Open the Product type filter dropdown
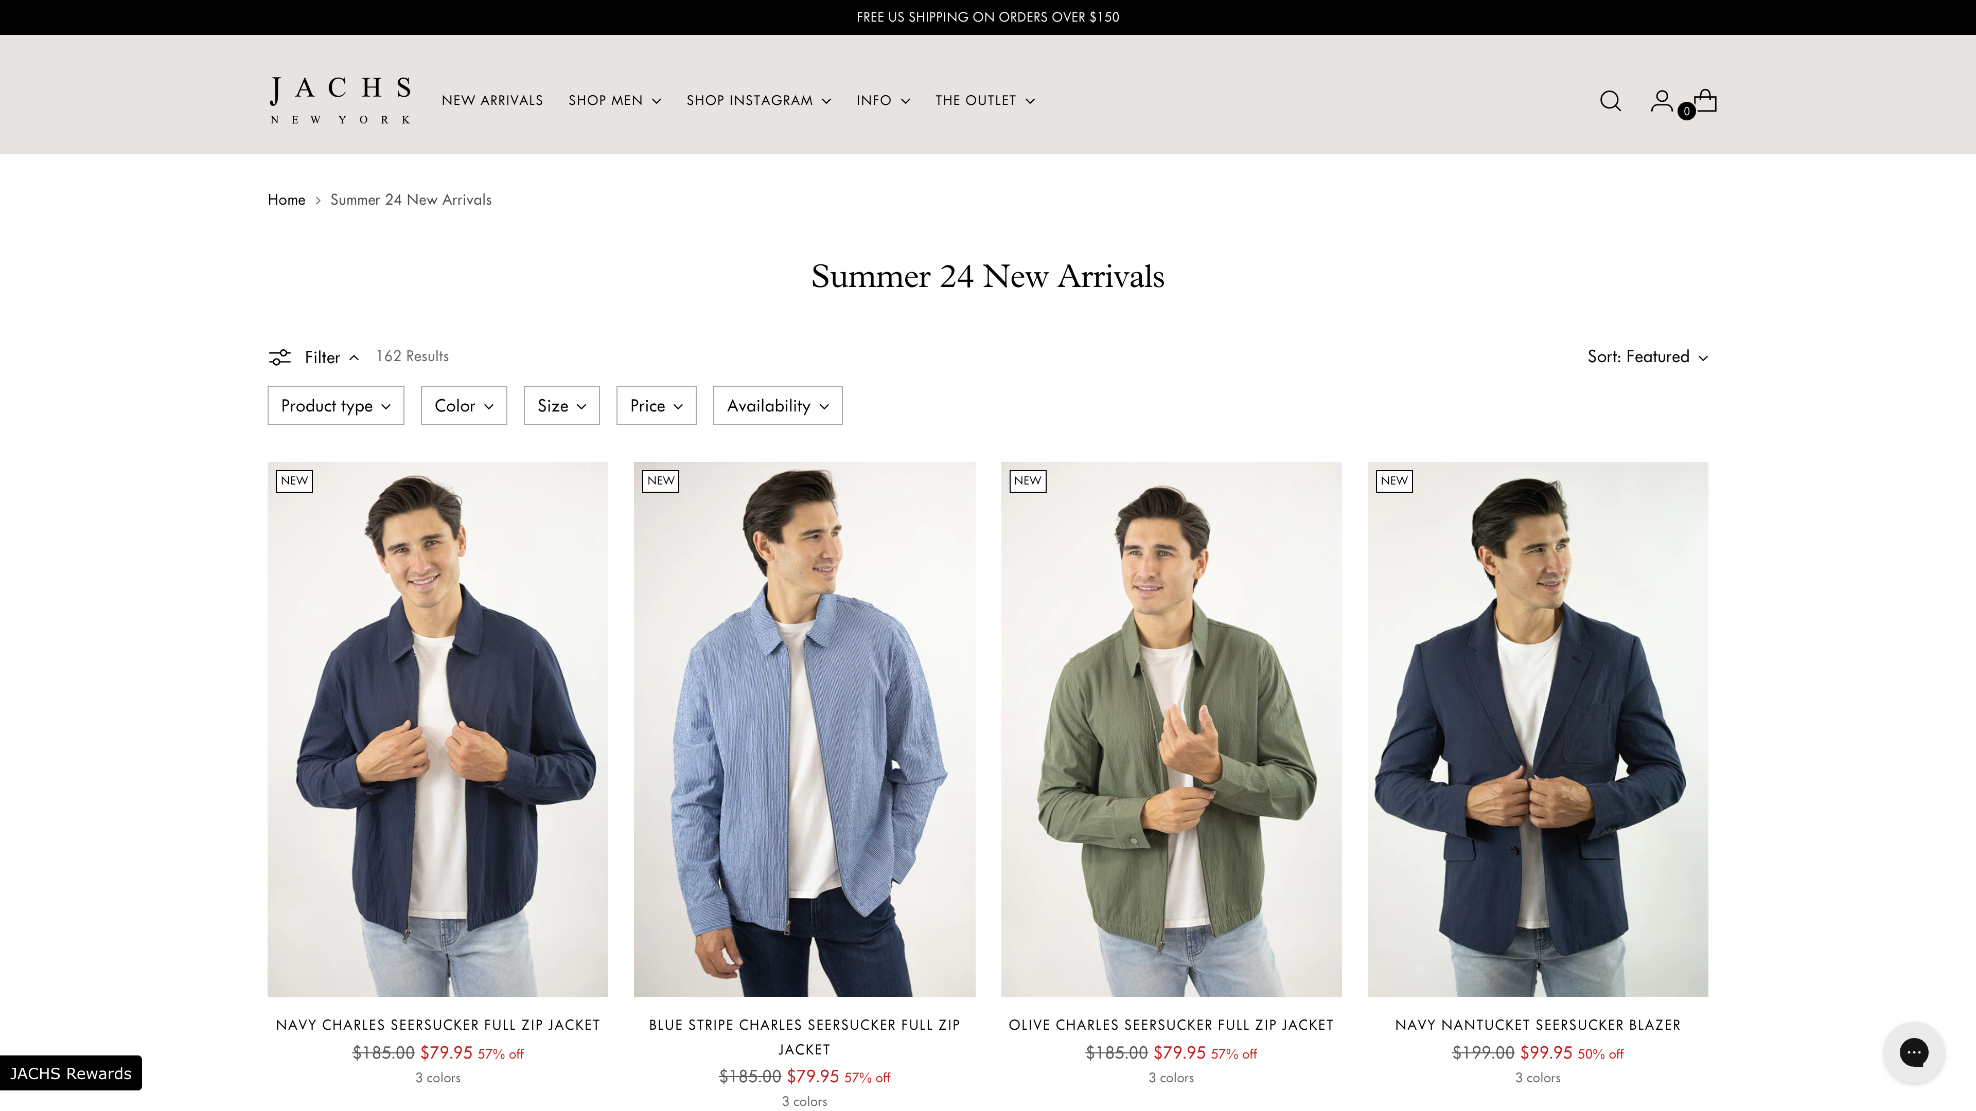Screen dimensions: 1976x1111 (x=335, y=405)
